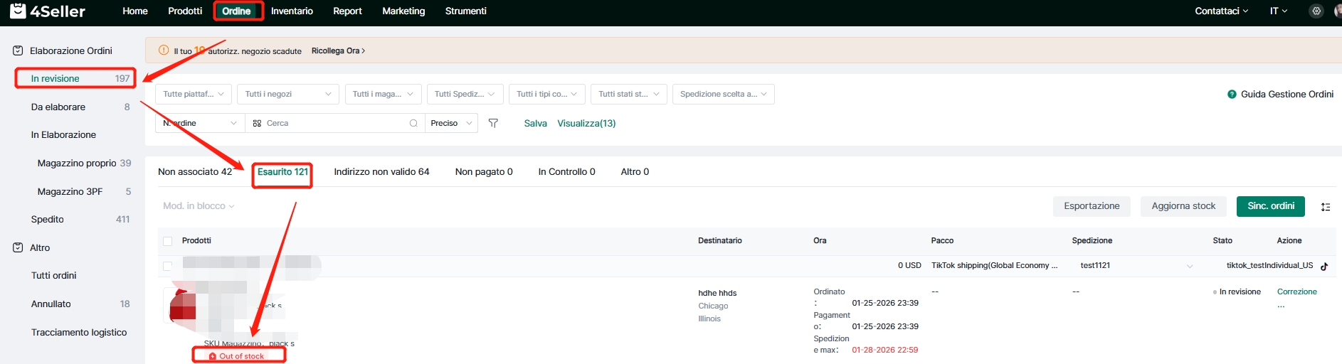Screen dimensions: 1342x364
Task: Click the filter funnel icon
Action: pyautogui.click(x=493, y=123)
